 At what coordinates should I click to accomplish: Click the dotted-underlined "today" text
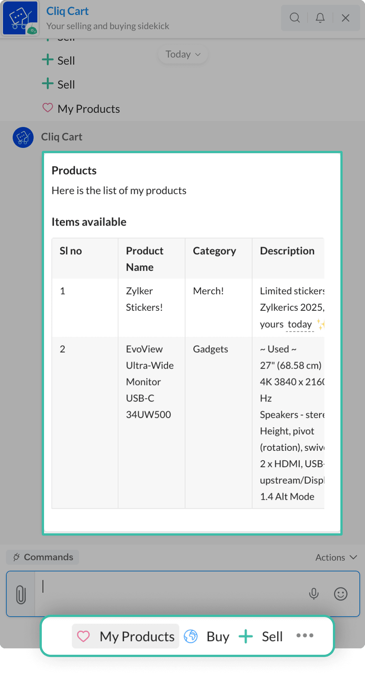click(x=300, y=324)
